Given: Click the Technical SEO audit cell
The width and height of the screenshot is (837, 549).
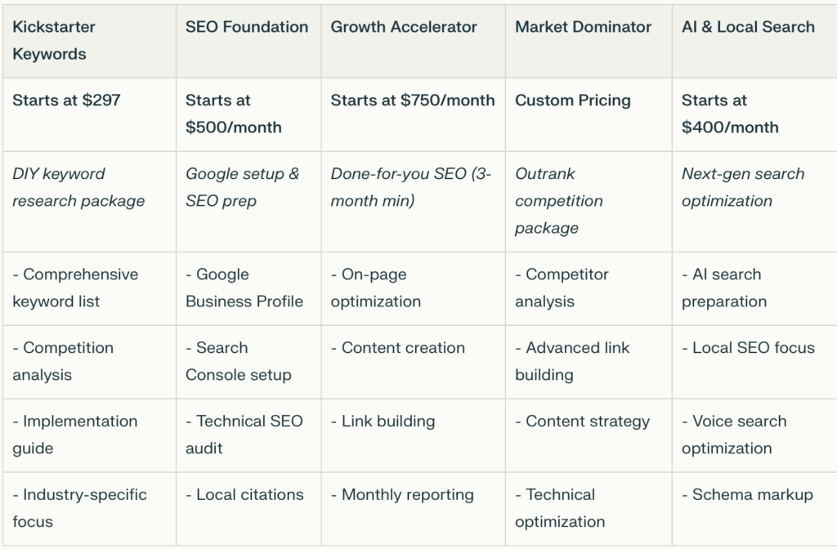Looking at the screenshot, I should (x=244, y=435).
